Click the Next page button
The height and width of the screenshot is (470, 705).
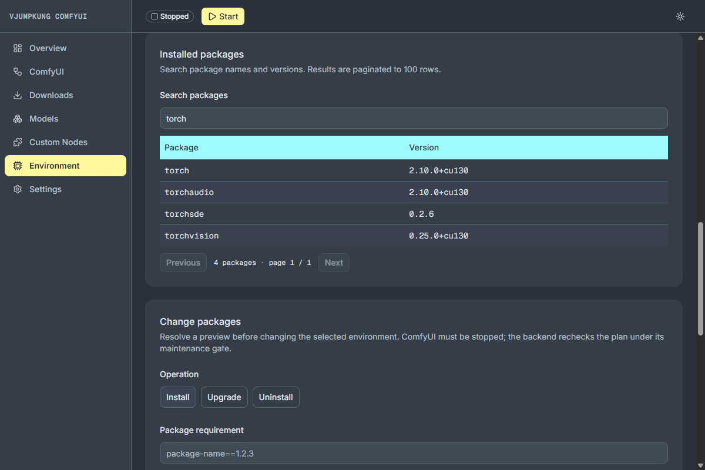point(334,263)
